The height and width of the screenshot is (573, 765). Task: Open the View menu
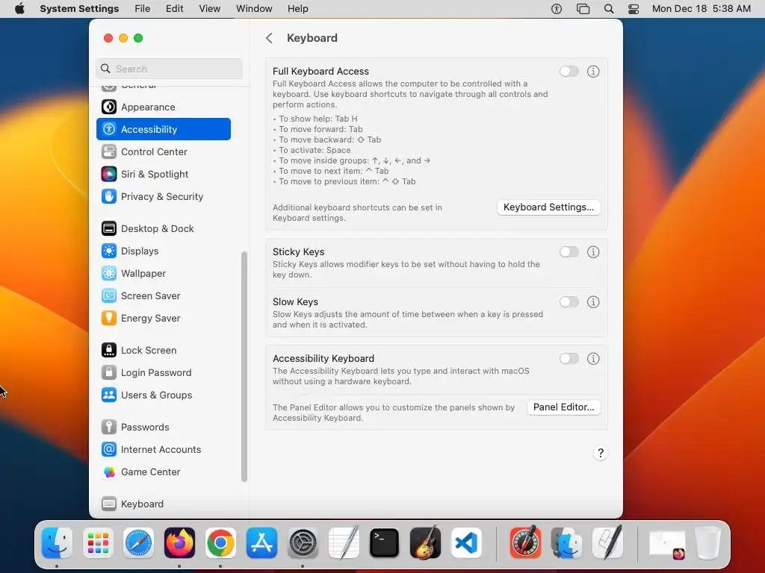tap(210, 9)
